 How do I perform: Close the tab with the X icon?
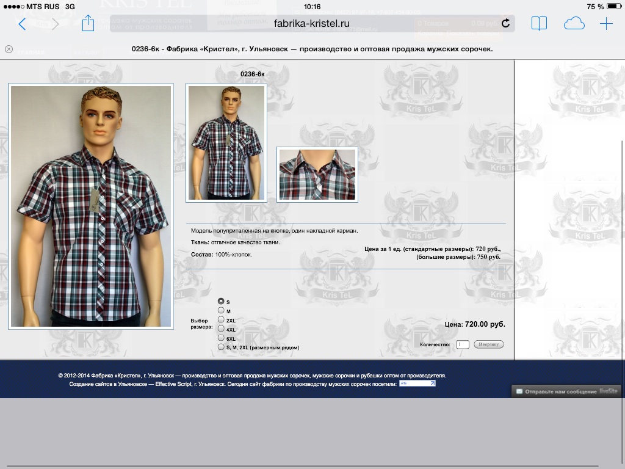[x=9, y=49]
